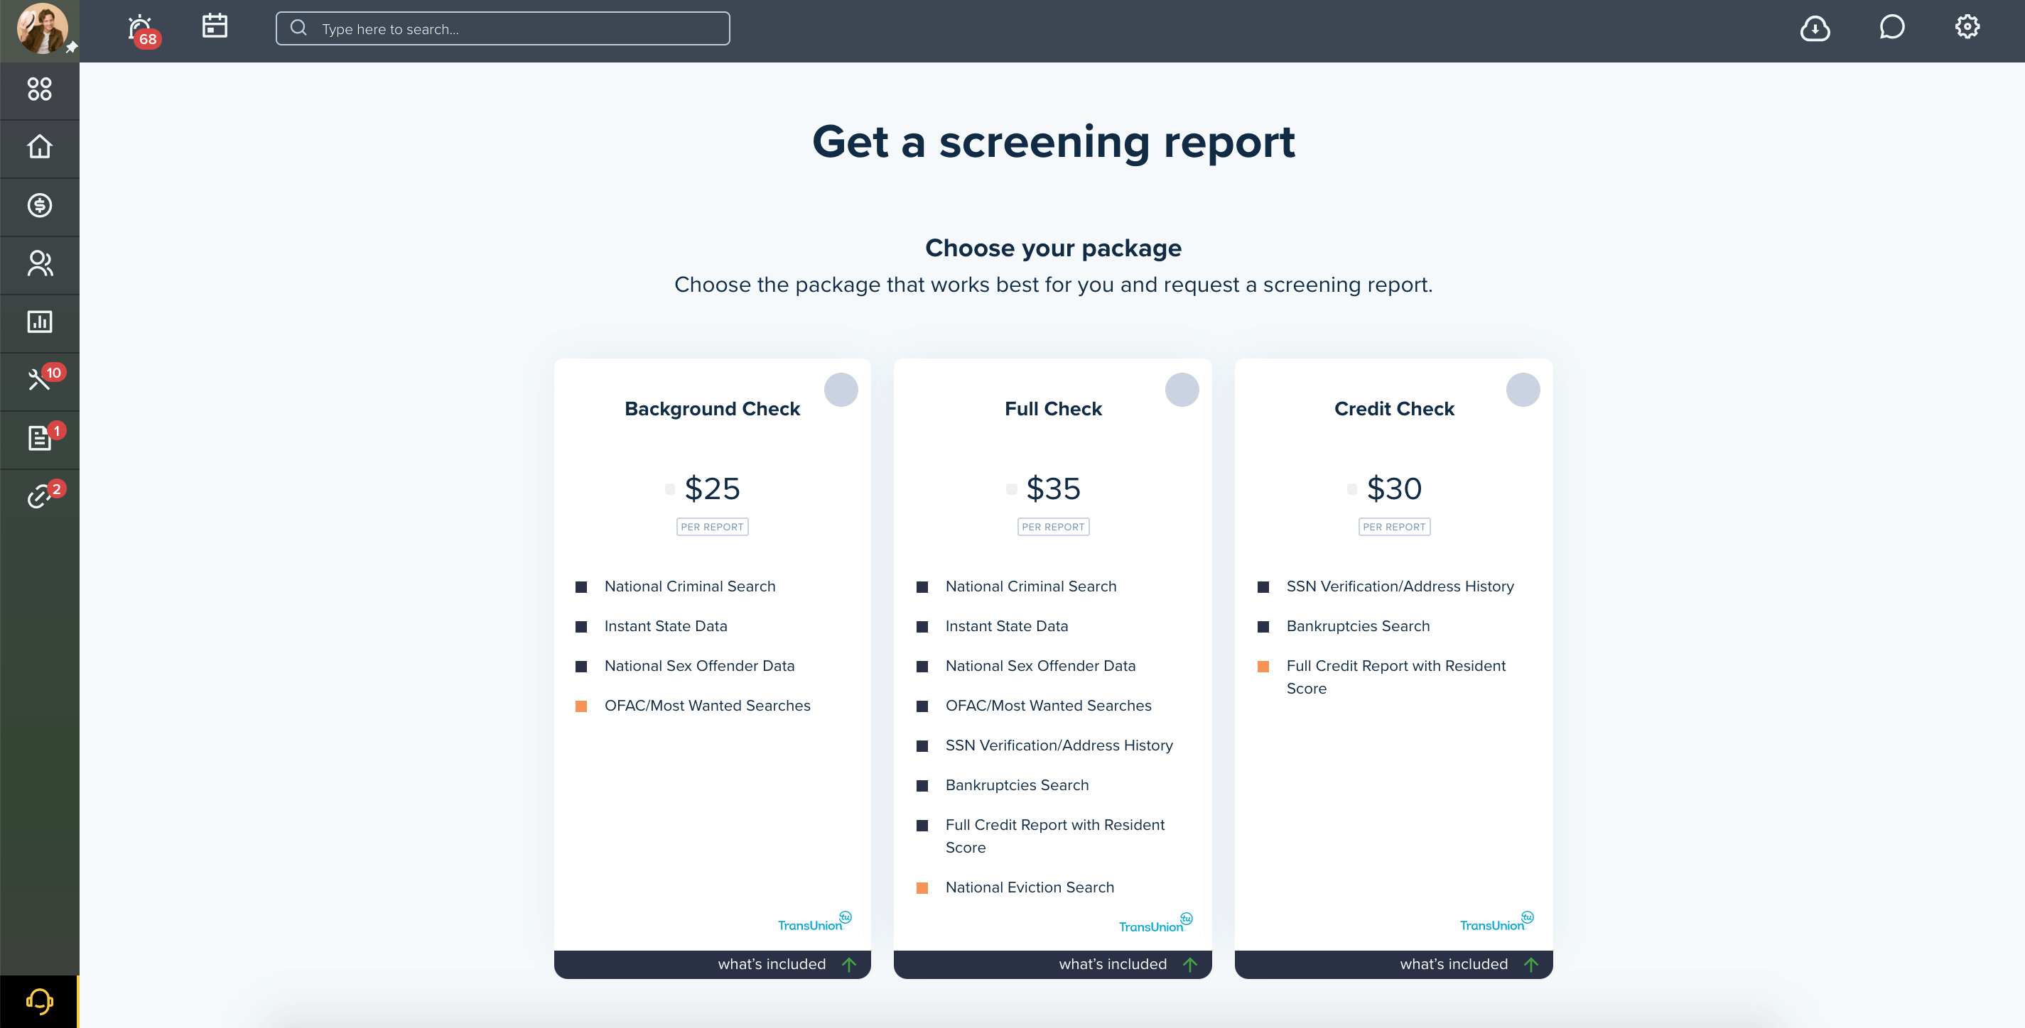The width and height of the screenshot is (2025, 1028).
Task: Select the Full Check package radio
Action: pyautogui.click(x=1182, y=390)
